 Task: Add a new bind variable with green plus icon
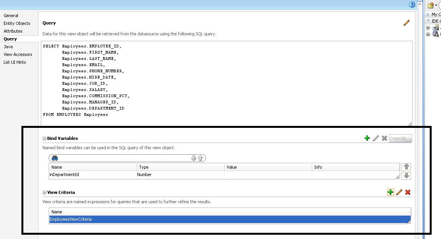coord(367,138)
